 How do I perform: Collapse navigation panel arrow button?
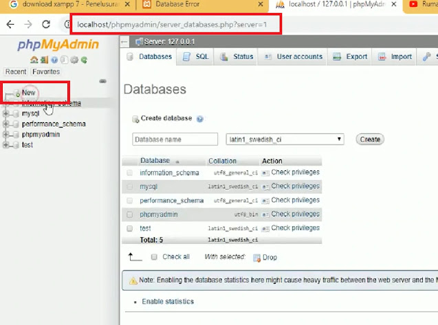point(124,42)
